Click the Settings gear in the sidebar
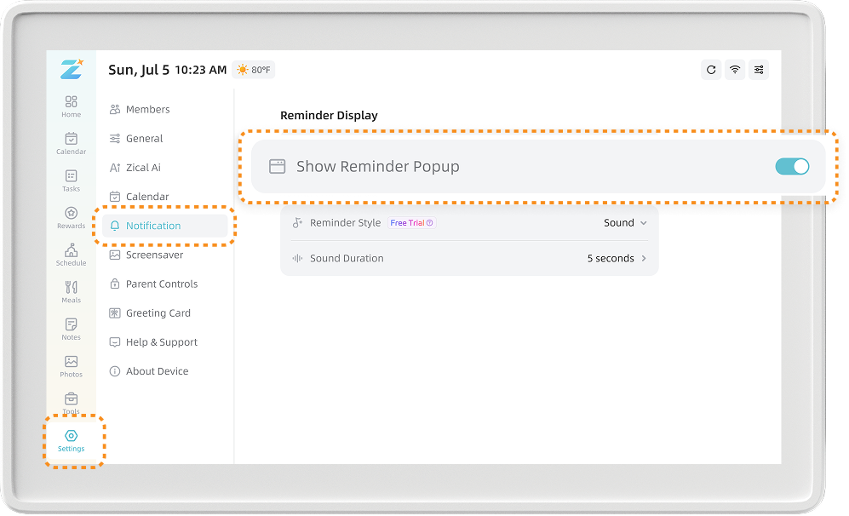Screen dimensions: 849x516 71,441
